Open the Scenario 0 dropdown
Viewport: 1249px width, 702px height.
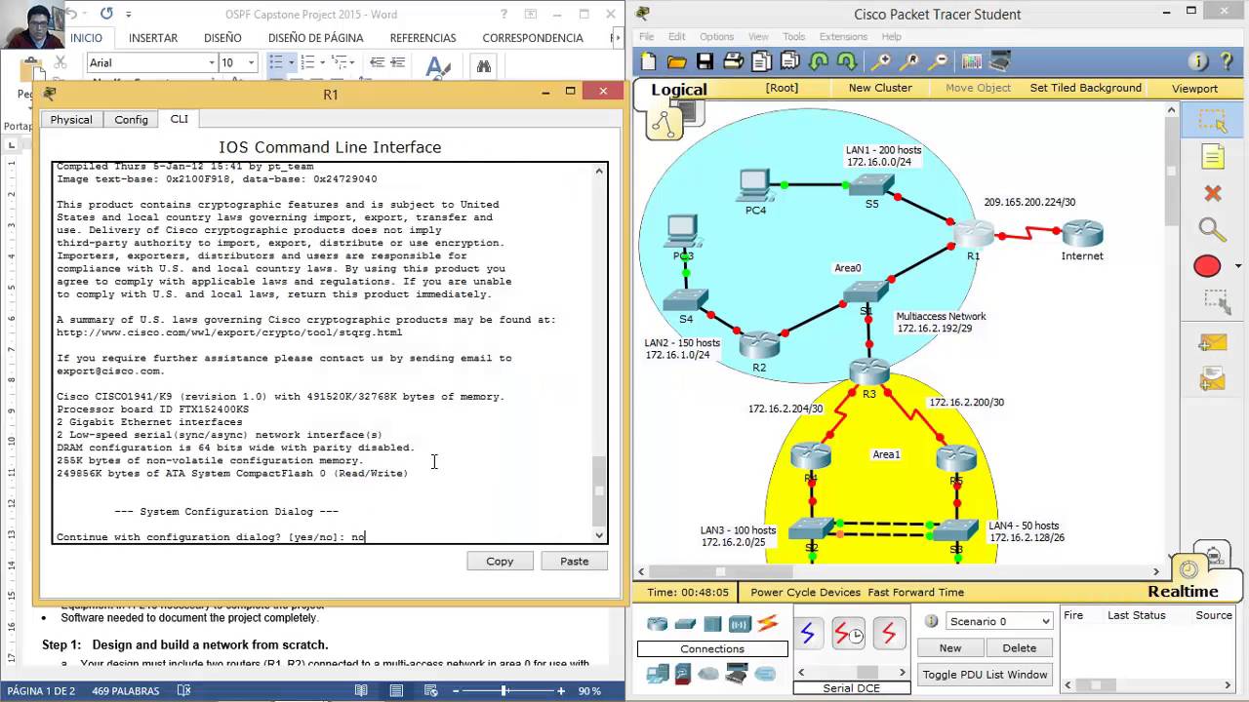(x=998, y=621)
